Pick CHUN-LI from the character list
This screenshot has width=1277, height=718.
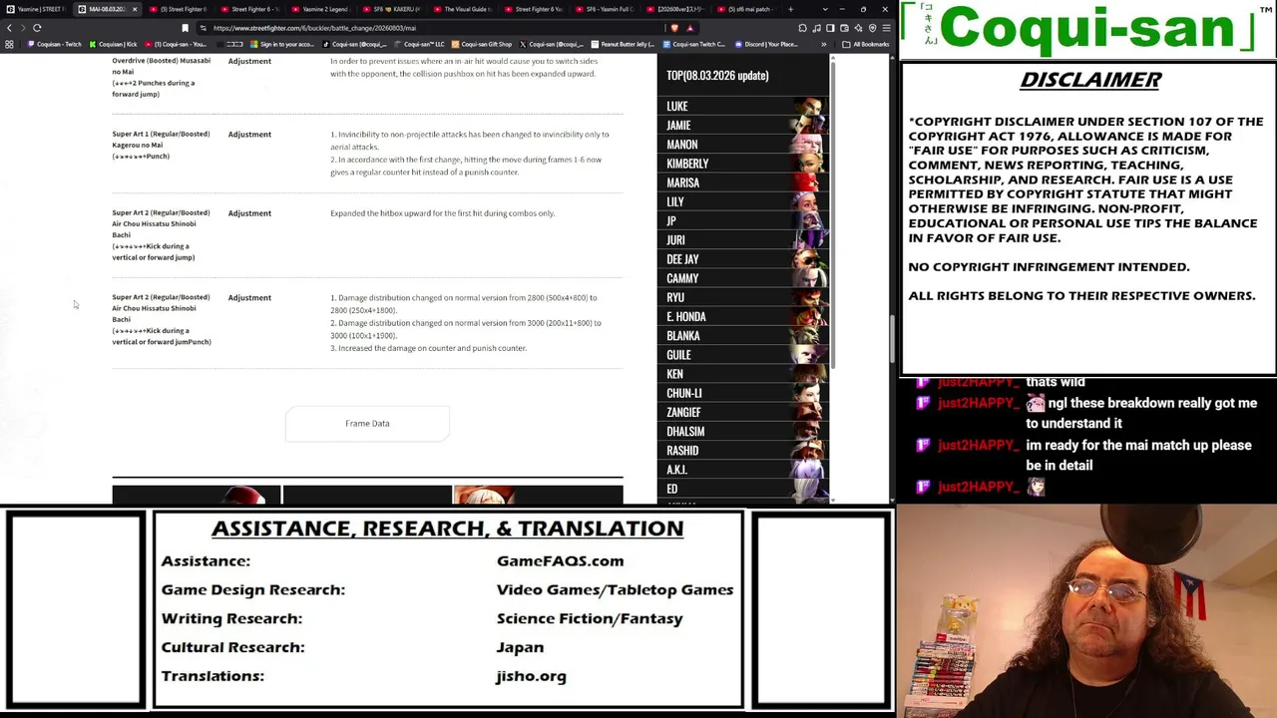[742, 393]
